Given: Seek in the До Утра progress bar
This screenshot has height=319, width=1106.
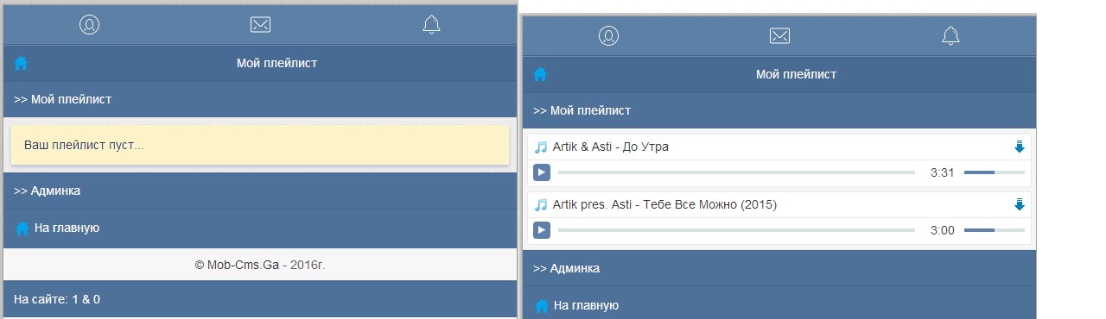Looking at the screenshot, I should coord(736,172).
